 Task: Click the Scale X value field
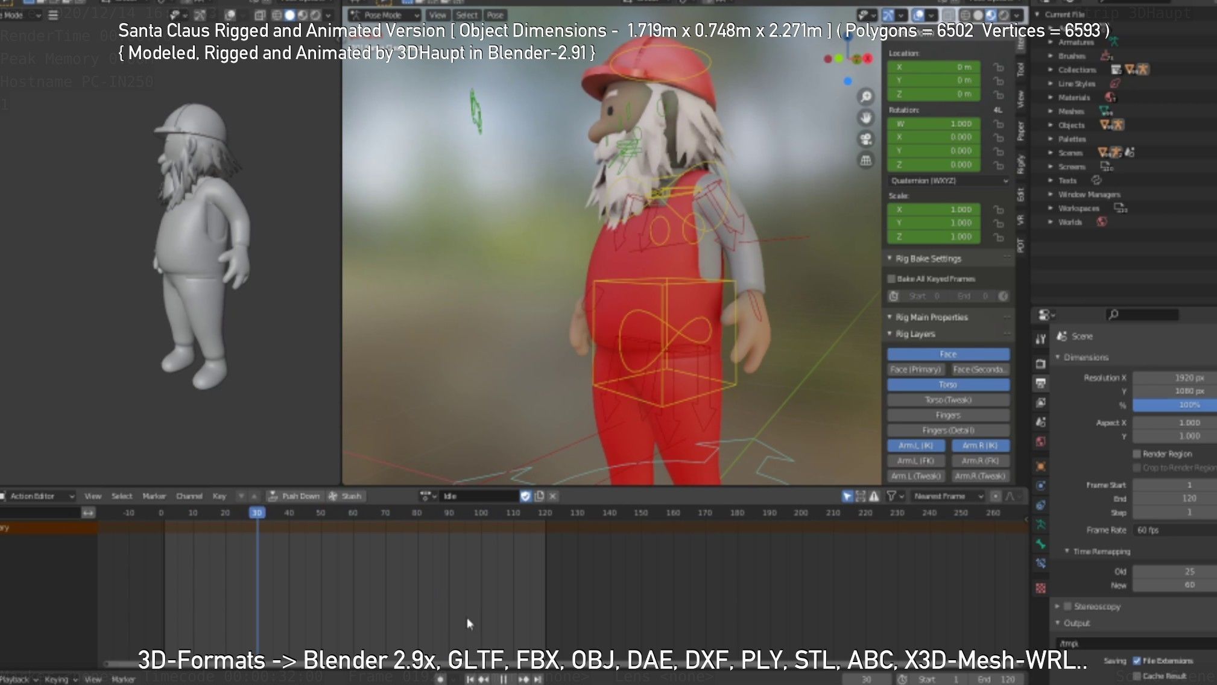tap(934, 209)
